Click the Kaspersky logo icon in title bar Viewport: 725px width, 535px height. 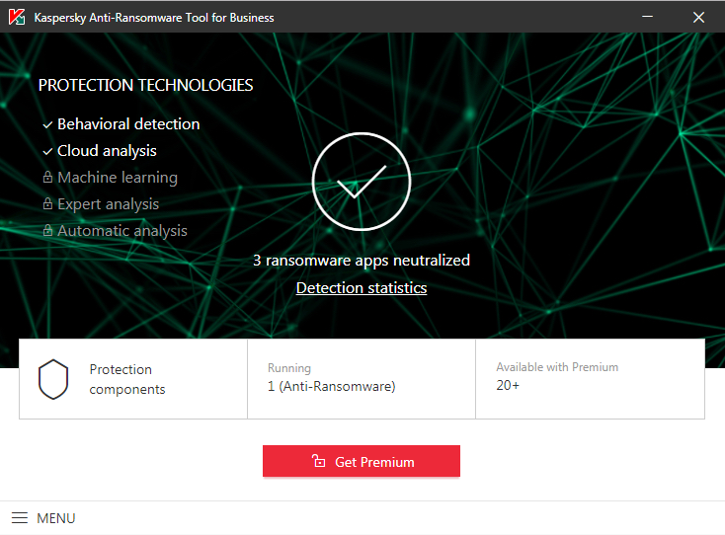(17, 17)
